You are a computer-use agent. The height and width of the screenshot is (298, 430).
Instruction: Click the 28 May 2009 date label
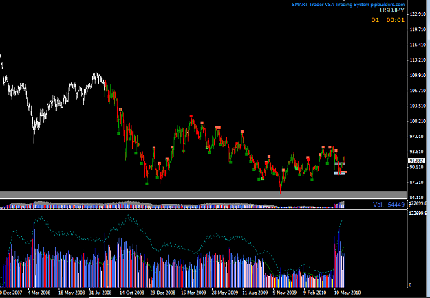coord(225,293)
